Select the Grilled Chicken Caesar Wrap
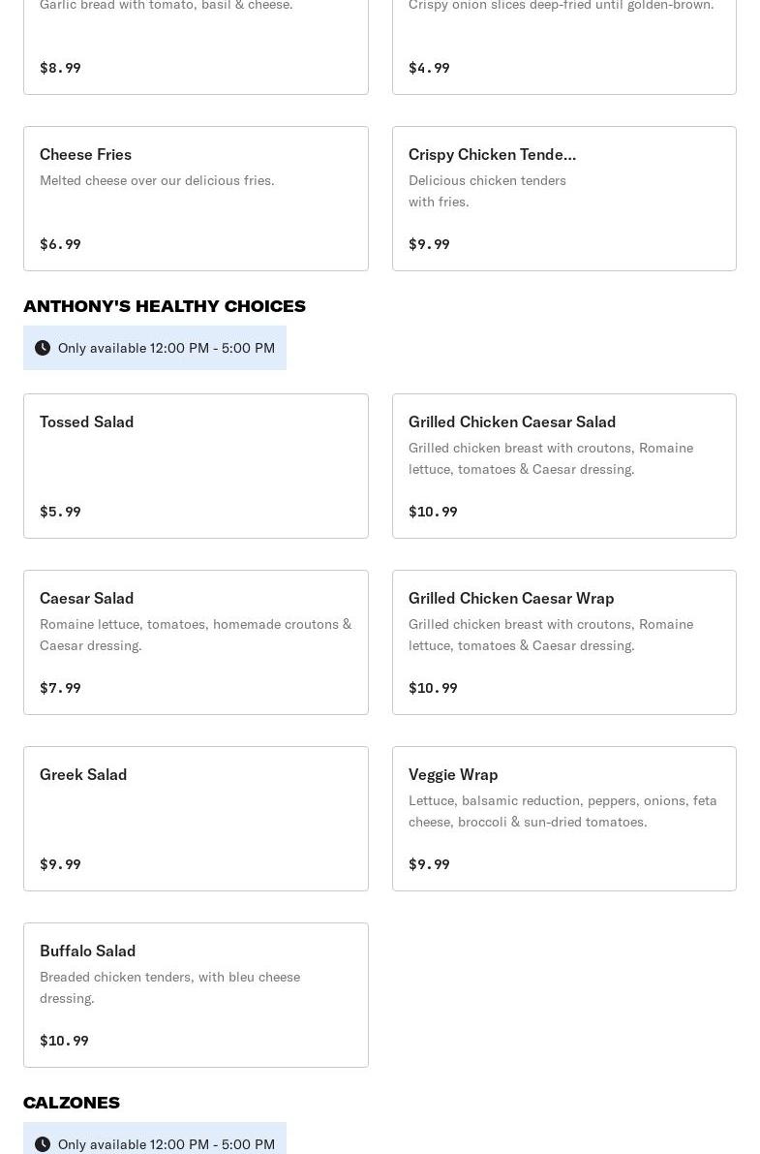The image size is (760, 1154). click(x=563, y=642)
